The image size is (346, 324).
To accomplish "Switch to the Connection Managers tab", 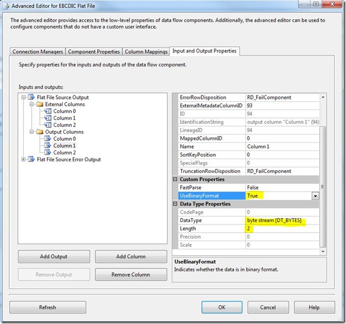I will tap(38, 51).
